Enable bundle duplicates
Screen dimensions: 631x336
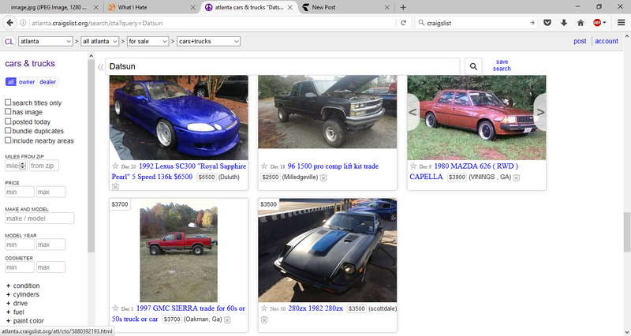pos(8,130)
